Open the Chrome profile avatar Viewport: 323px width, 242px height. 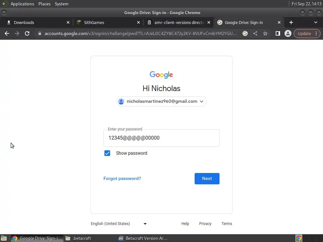tap(288, 33)
